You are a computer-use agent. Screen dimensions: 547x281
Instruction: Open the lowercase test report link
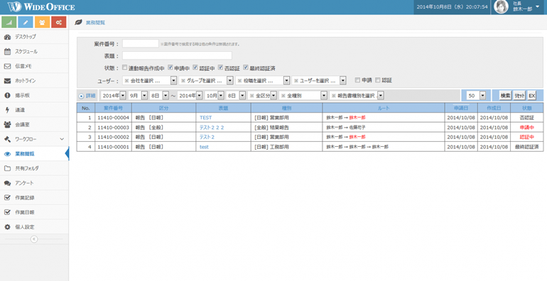(204, 147)
